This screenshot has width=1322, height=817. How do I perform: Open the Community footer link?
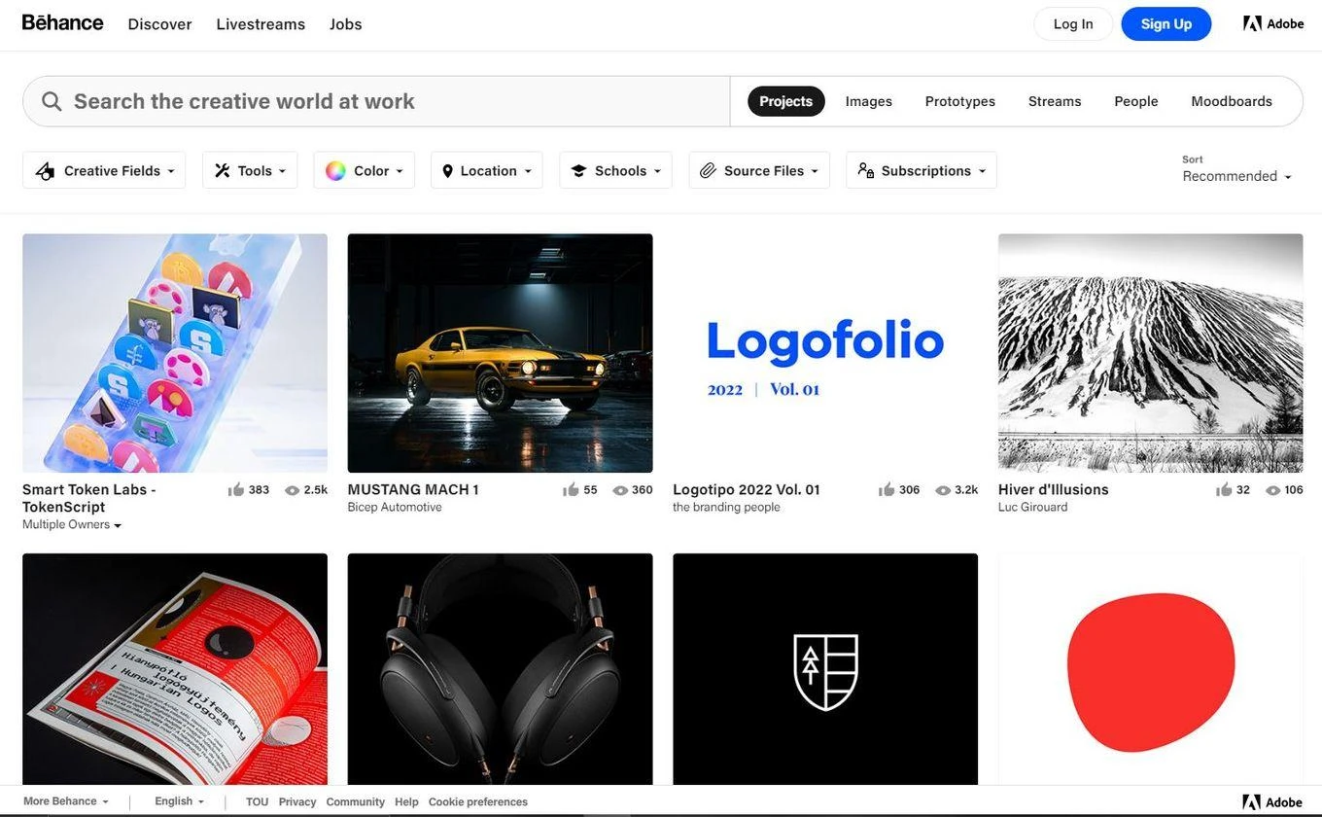pyautogui.click(x=356, y=802)
